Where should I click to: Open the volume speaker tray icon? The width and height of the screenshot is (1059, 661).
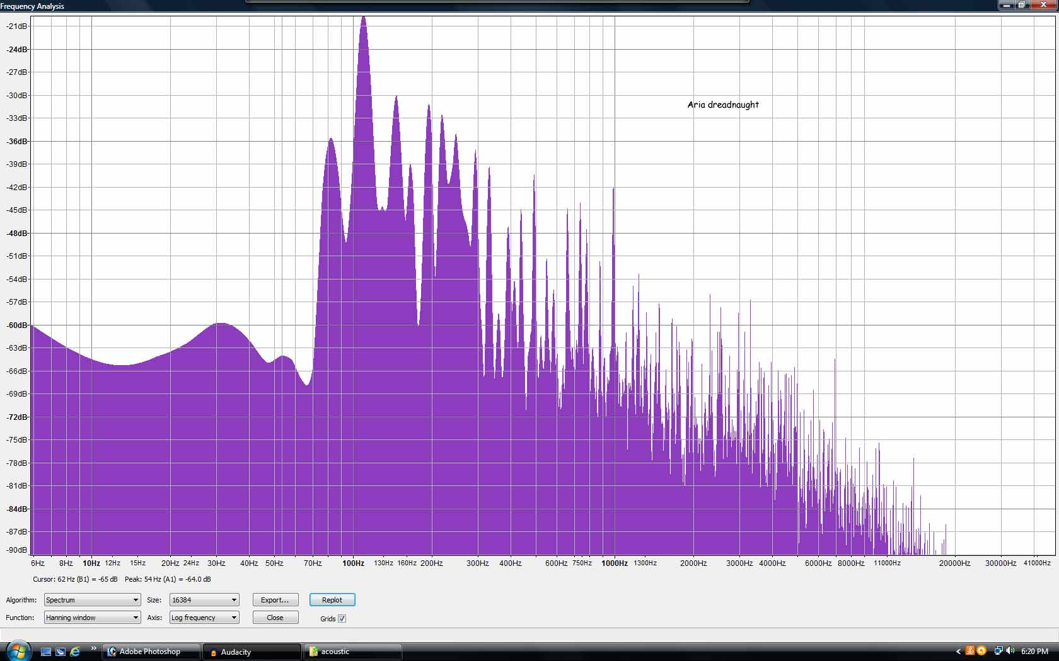pyautogui.click(x=1010, y=651)
